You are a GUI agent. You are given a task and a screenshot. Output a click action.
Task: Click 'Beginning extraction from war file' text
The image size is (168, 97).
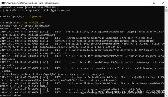point(129,38)
